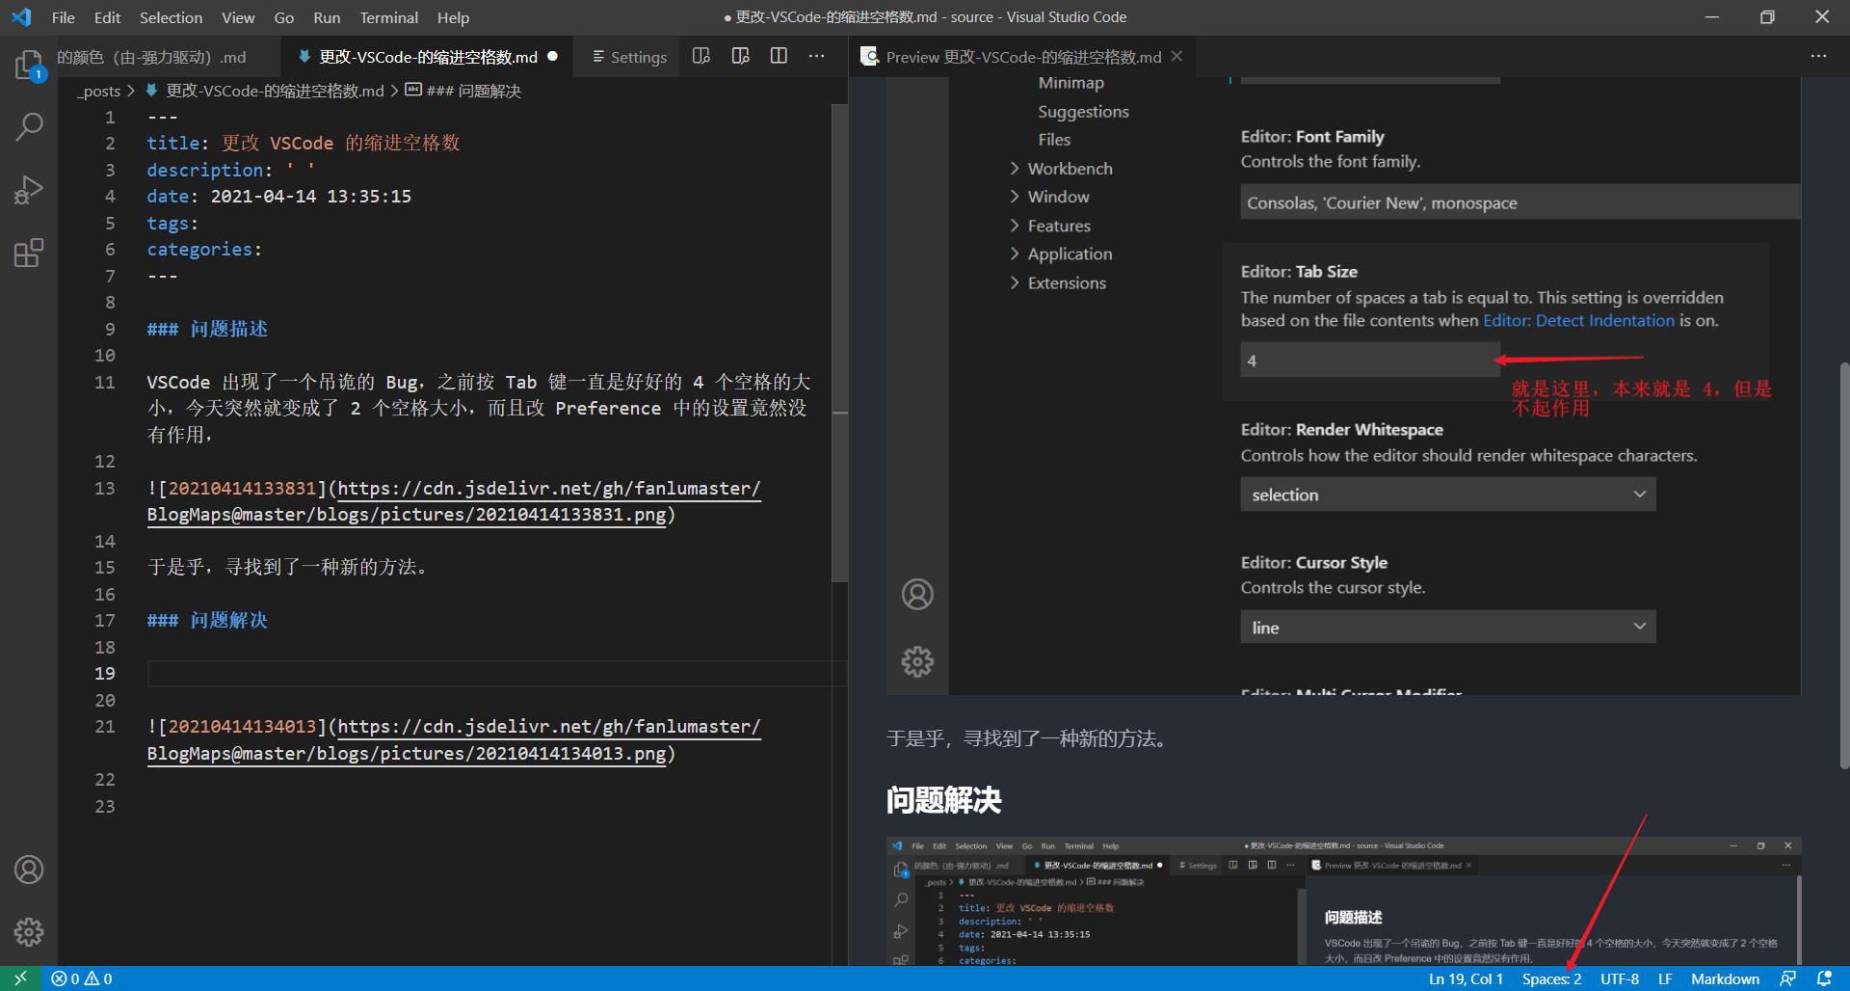This screenshot has width=1850, height=991.
Task: Open the Help menu
Action: pyautogui.click(x=453, y=17)
